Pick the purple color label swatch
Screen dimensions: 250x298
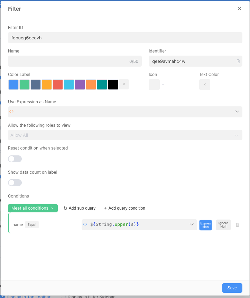click(80, 85)
